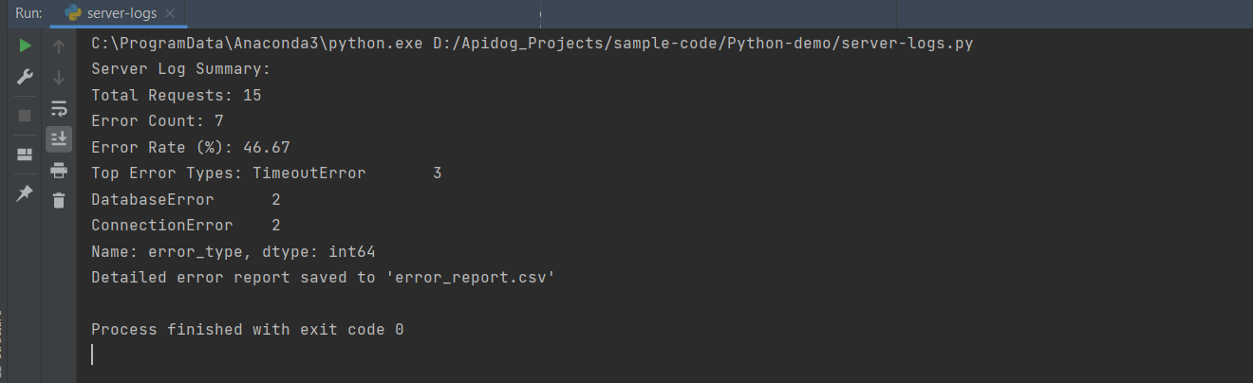Rerun the server-logs script
1253x383 pixels.
pos(25,46)
